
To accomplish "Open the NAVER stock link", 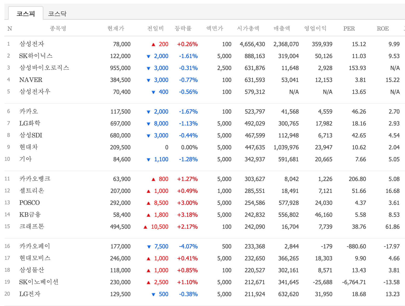I will click(31, 80).
